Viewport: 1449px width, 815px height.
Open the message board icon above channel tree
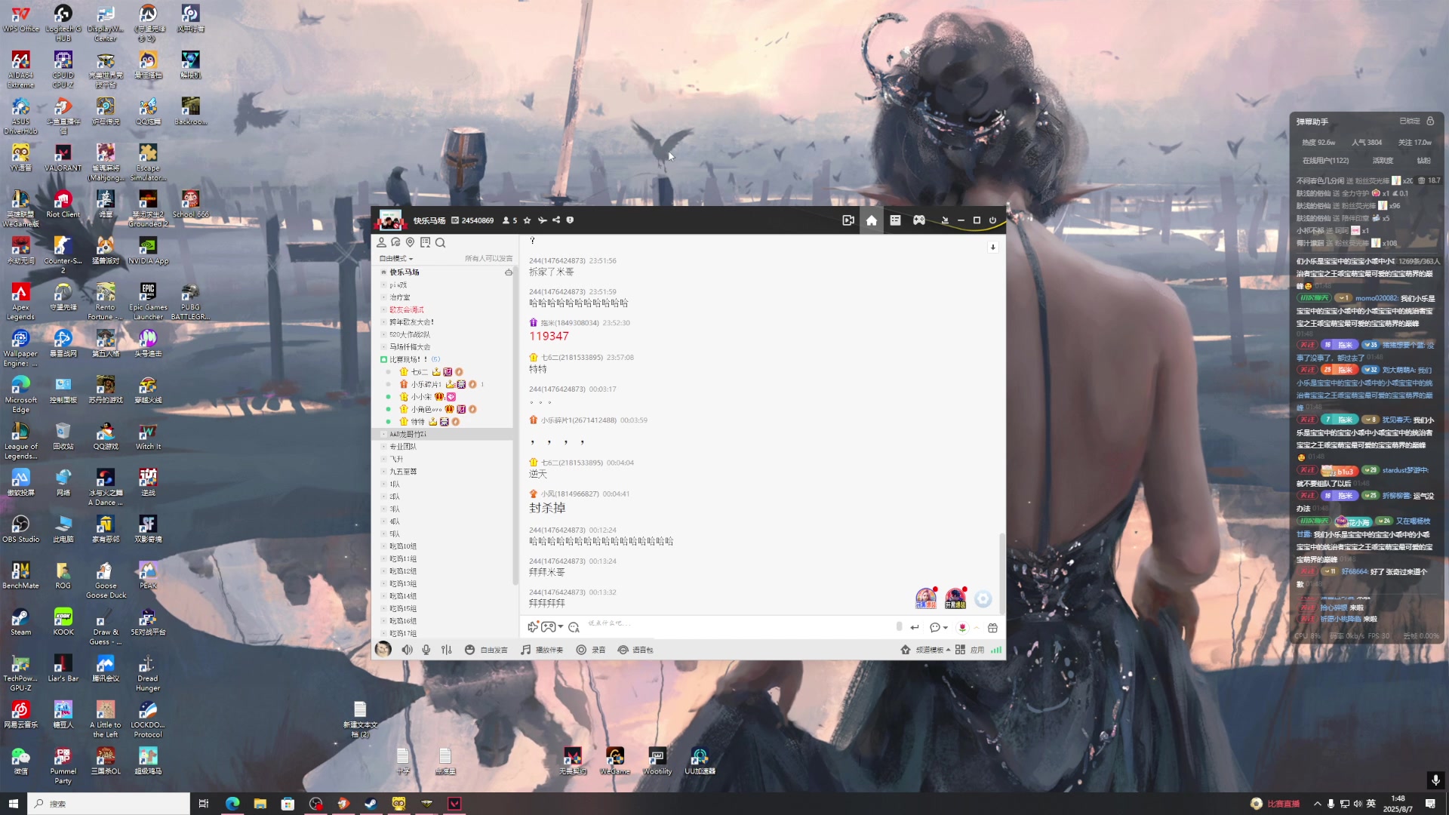click(425, 242)
